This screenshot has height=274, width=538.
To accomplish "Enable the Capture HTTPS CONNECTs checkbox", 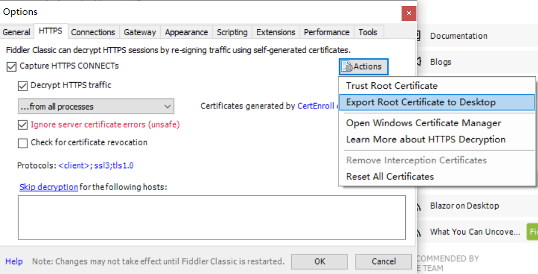I will [11, 66].
